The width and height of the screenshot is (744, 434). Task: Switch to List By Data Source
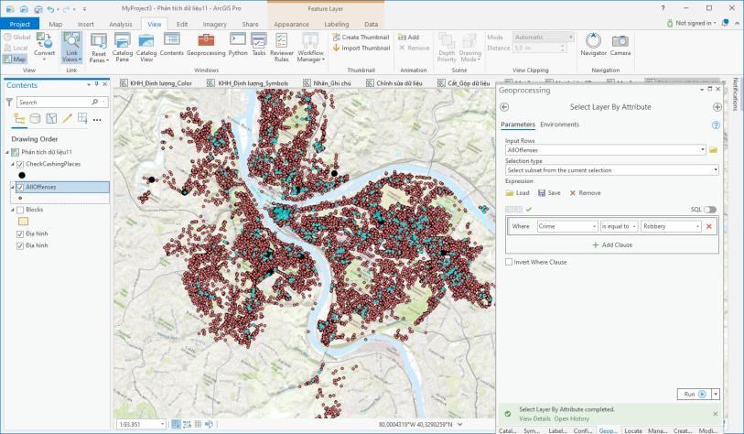(35, 119)
